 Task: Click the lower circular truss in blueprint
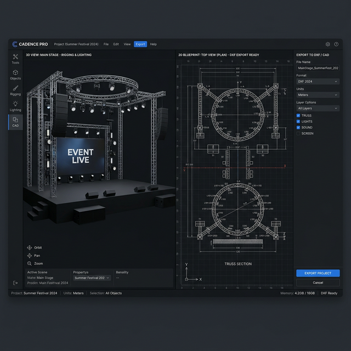pos(237,210)
